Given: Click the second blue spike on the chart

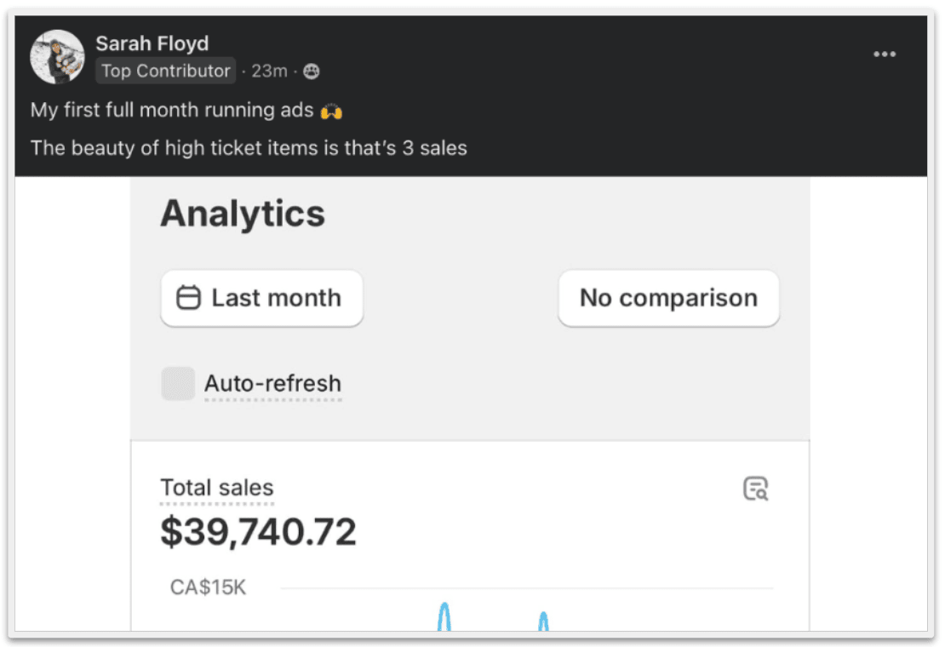Looking at the screenshot, I should [x=543, y=622].
